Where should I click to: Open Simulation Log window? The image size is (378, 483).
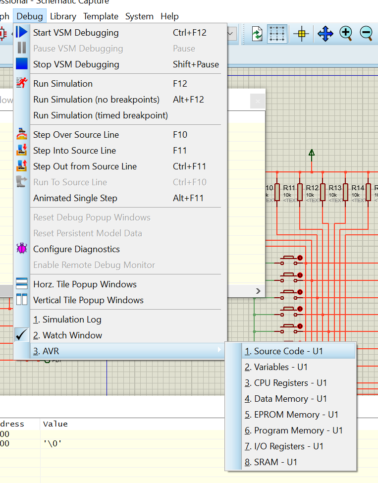pyautogui.click(x=120, y=320)
